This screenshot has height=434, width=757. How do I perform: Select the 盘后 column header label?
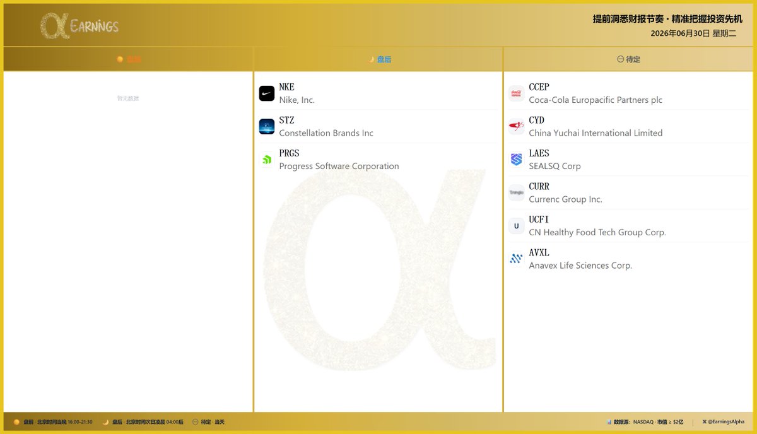click(384, 59)
